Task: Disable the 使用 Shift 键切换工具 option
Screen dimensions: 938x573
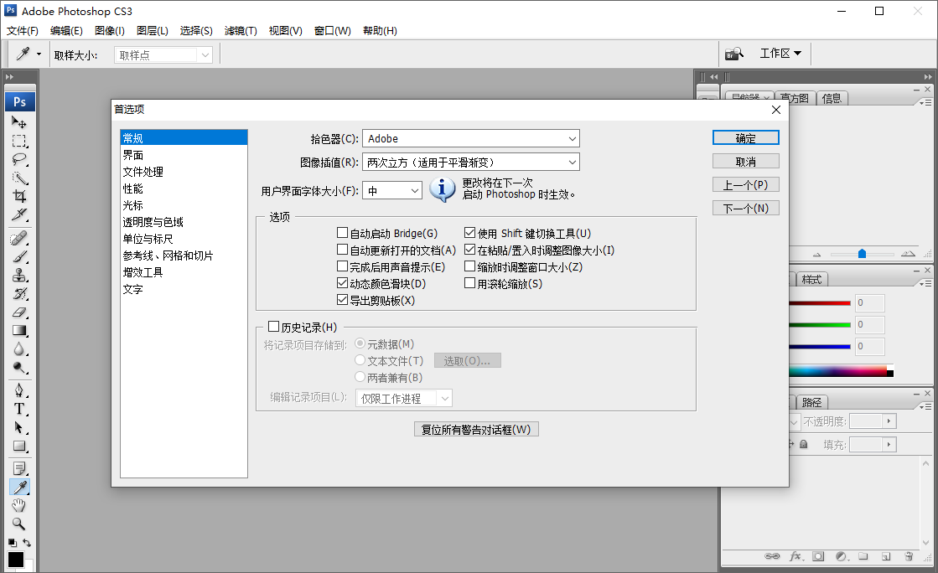Action: pyautogui.click(x=470, y=232)
